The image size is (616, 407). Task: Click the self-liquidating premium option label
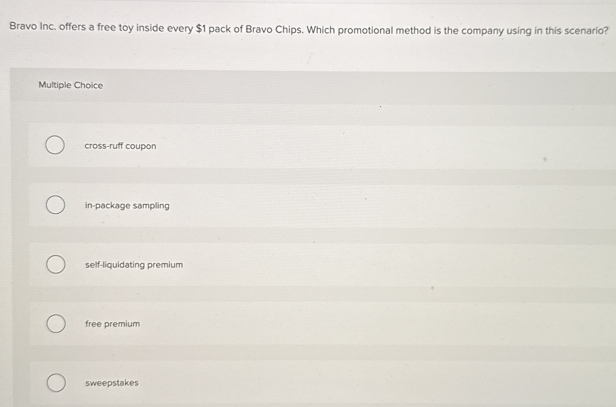pyautogui.click(x=134, y=265)
